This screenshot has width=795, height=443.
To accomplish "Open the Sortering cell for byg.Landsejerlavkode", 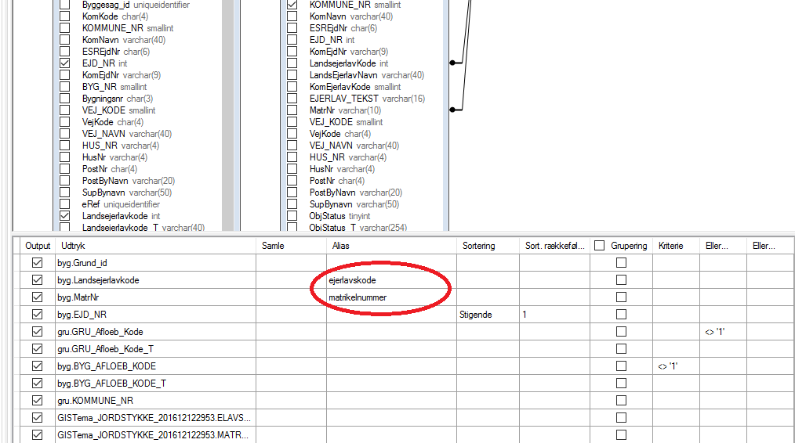I will click(487, 280).
